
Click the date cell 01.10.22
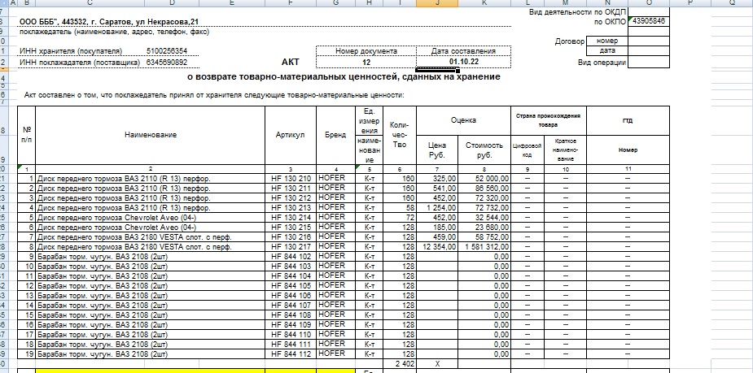464,62
